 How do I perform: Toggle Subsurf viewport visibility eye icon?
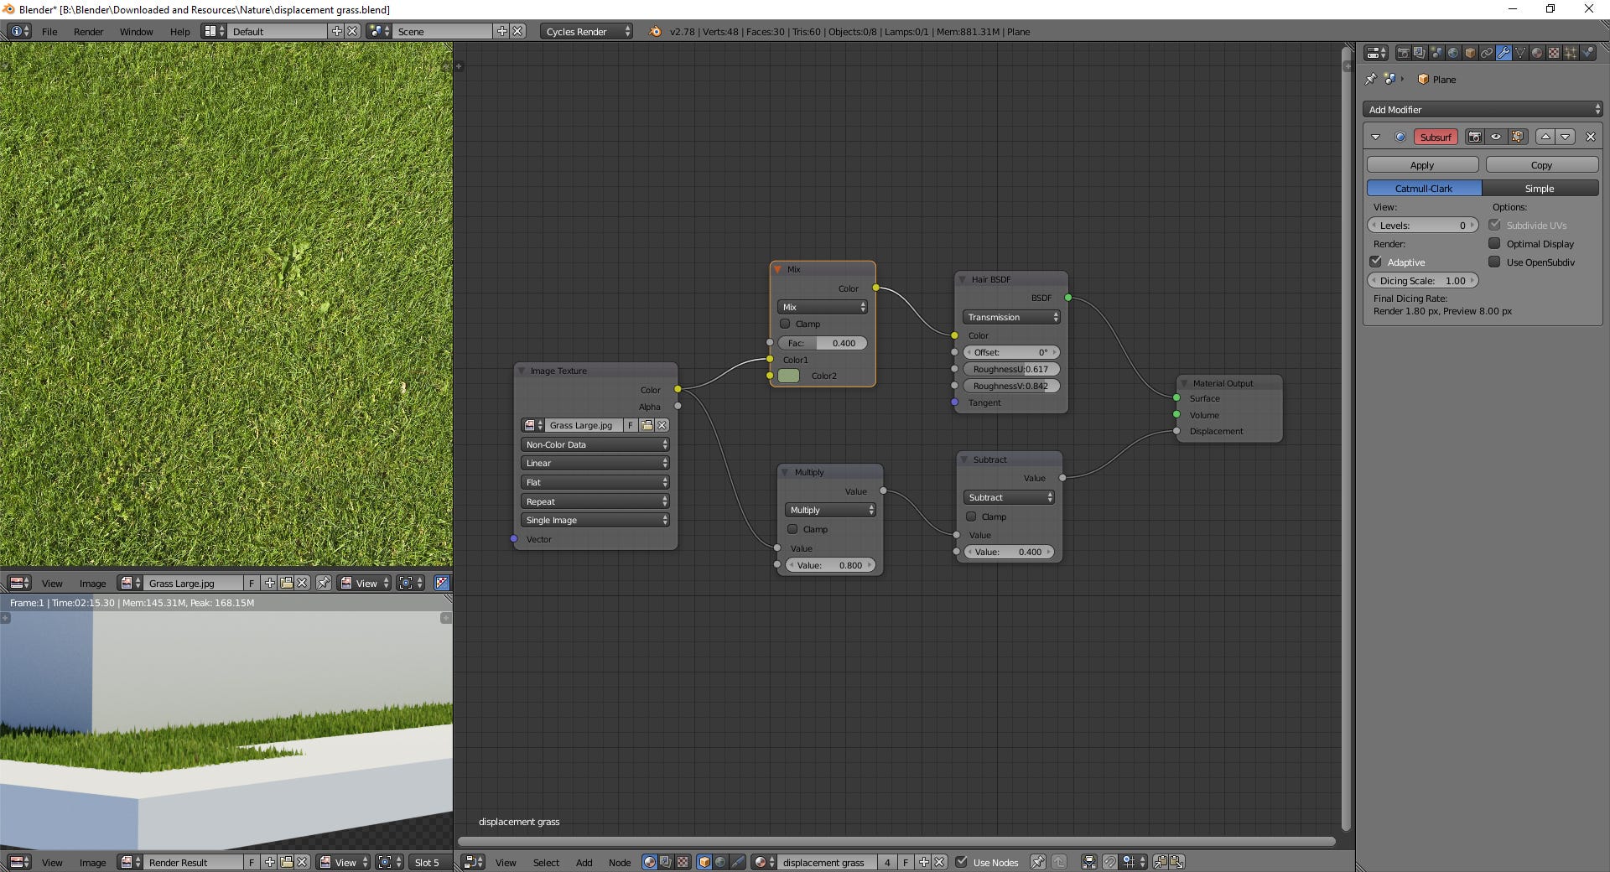(1496, 137)
